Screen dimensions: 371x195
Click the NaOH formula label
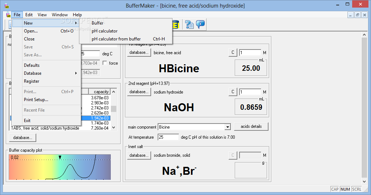click(x=179, y=108)
